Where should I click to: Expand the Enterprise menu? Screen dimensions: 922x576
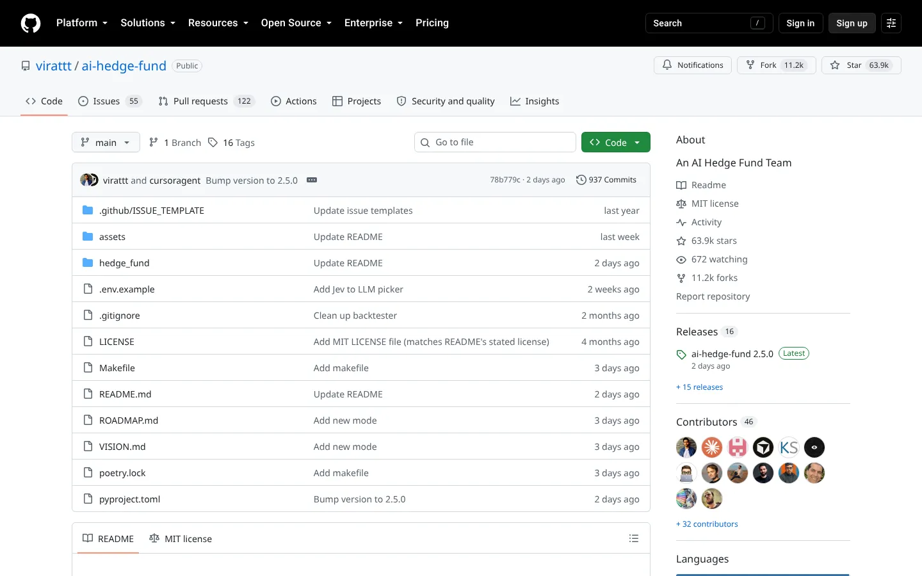tap(374, 23)
